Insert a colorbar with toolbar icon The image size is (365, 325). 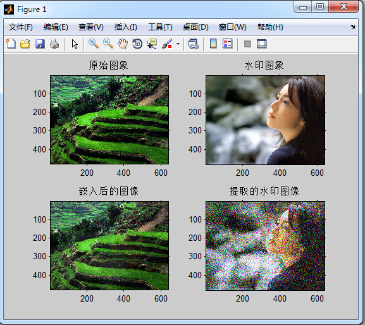click(213, 44)
